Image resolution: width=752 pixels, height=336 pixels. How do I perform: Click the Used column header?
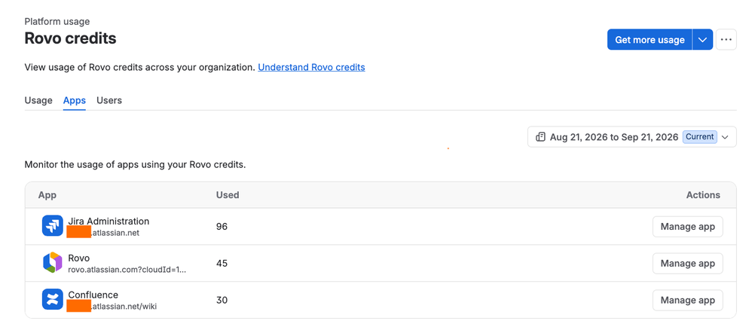click(x=228, y=195)
